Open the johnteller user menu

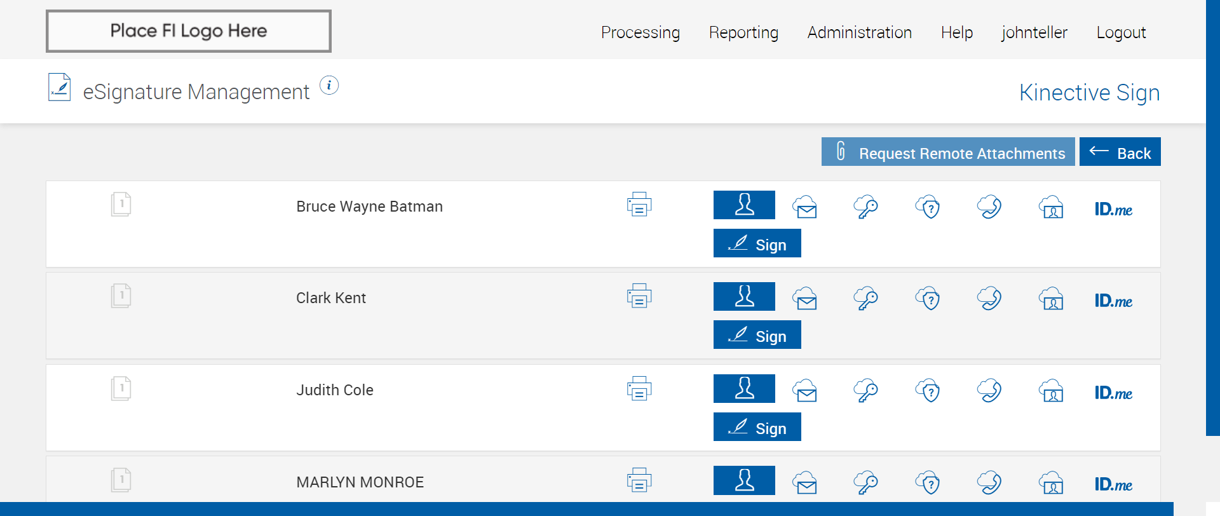coord(1034,32)
